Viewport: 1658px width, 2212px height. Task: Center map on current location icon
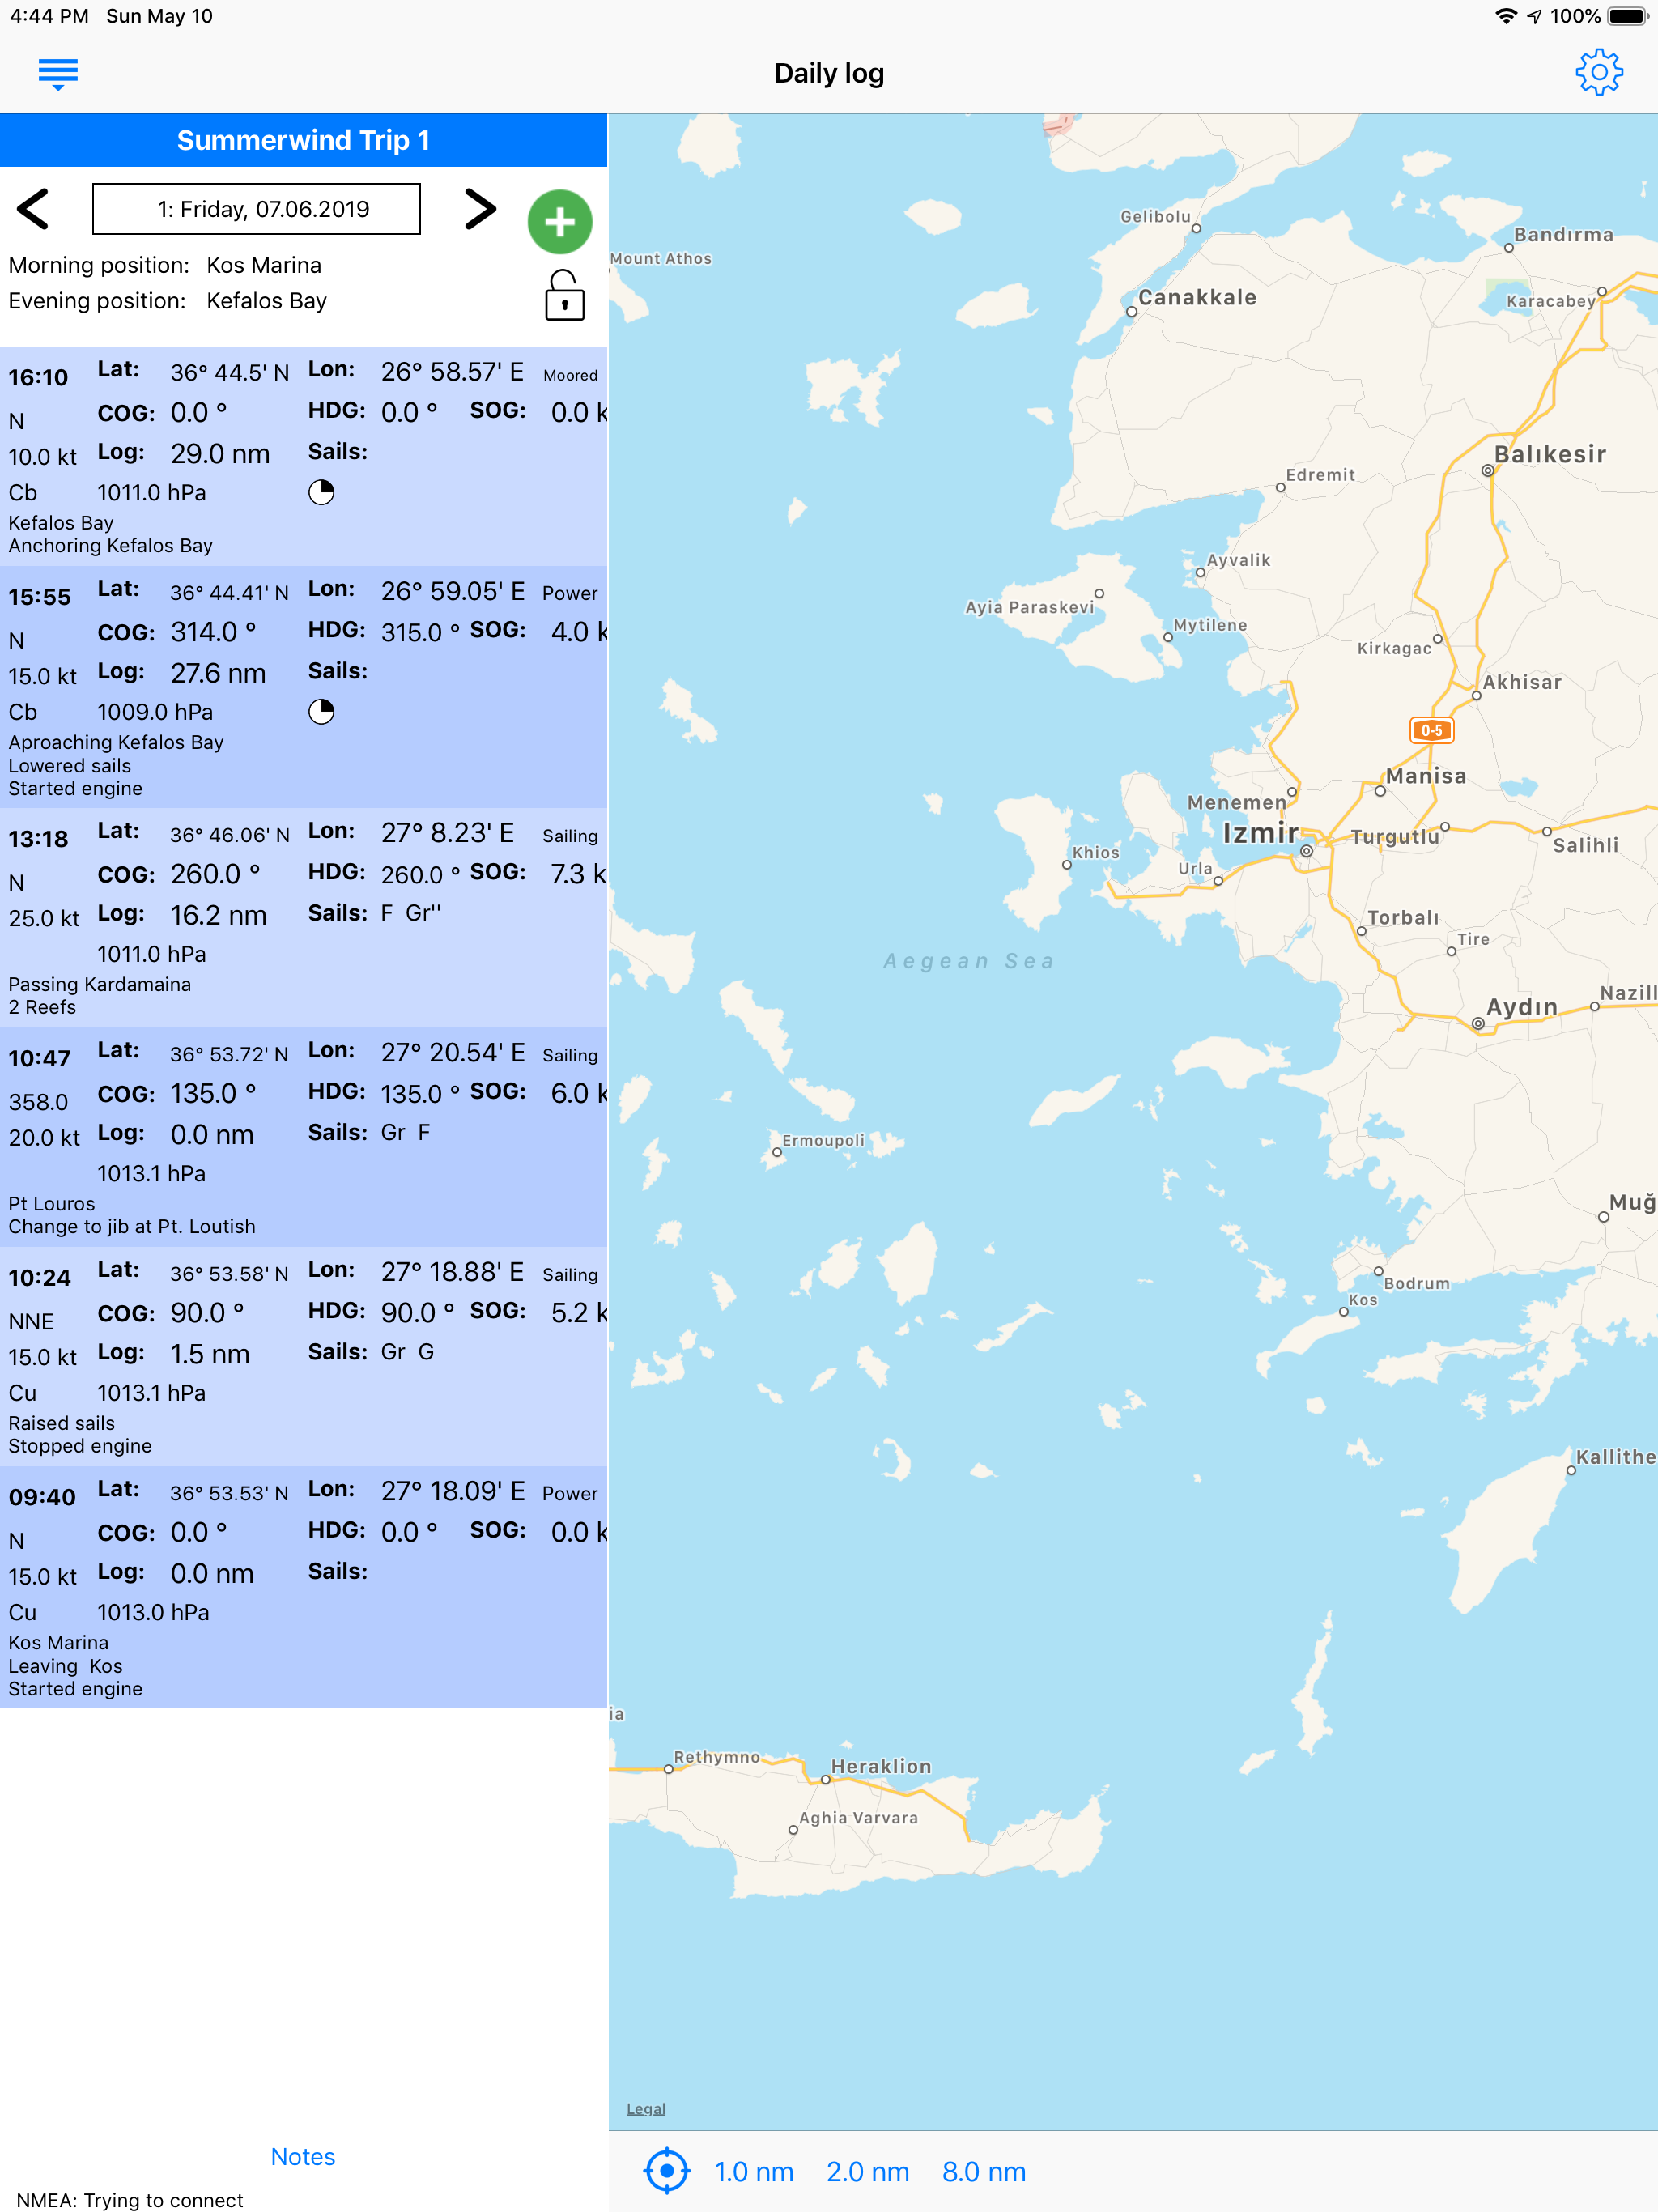pos(666,2171)
